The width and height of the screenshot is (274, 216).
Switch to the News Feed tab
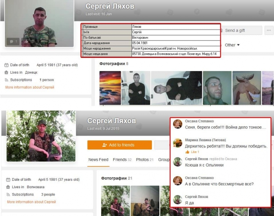pos(98,160)
